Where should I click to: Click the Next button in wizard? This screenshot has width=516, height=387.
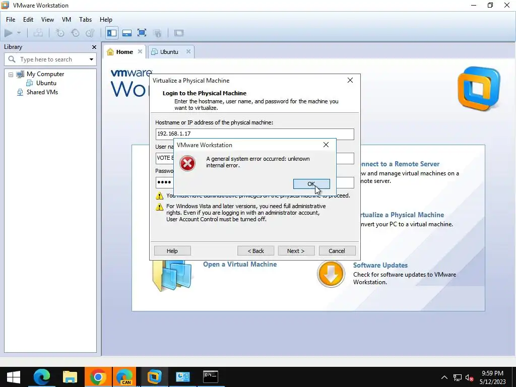click(x=296, y=251)
